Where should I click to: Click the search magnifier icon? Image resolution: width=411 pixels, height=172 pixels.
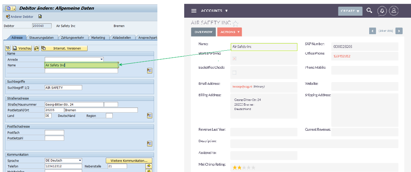(x=369, y=11)
